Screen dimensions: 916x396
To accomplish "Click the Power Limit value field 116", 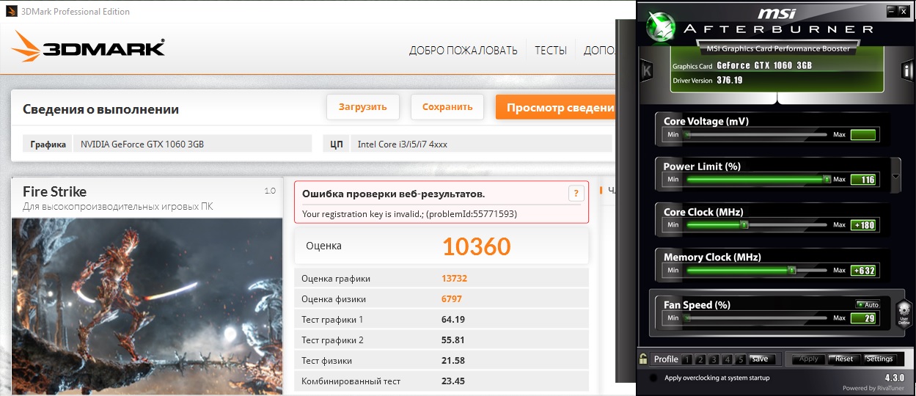I will pos(863,180).
